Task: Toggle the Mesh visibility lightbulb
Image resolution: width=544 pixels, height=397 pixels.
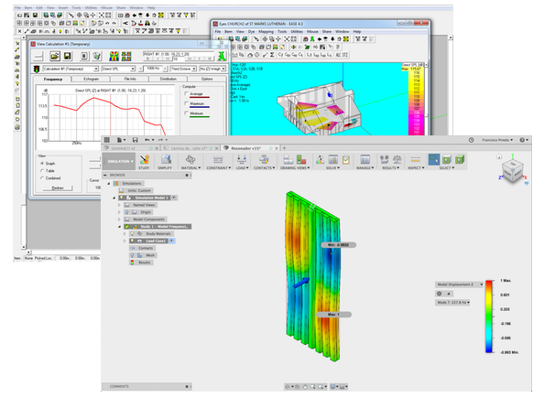Action: coord(132,255)
